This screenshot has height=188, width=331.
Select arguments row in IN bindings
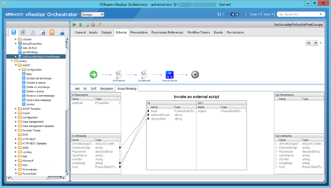pyautogui.click(x=171, y=119)
